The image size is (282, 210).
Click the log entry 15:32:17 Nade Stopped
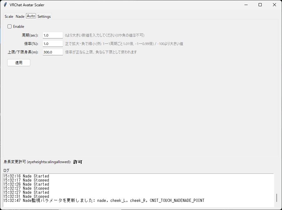(26, 180)
